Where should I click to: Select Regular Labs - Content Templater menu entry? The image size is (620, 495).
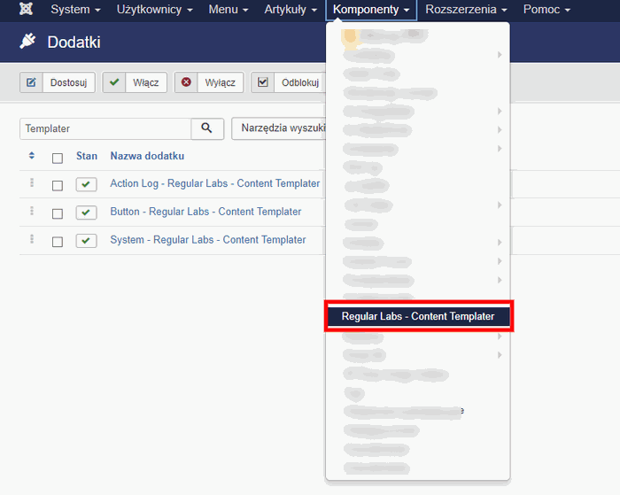click(x=418, y=316)
